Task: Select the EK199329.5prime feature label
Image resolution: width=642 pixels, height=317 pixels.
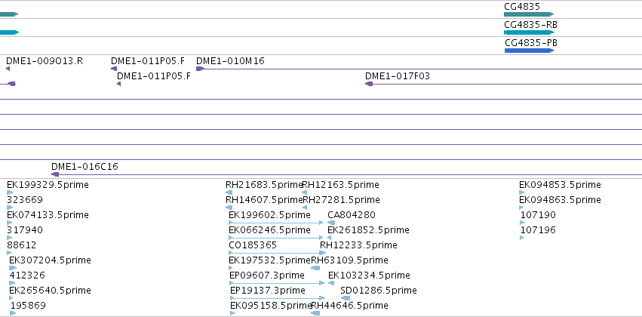Action: click(48, 185)
